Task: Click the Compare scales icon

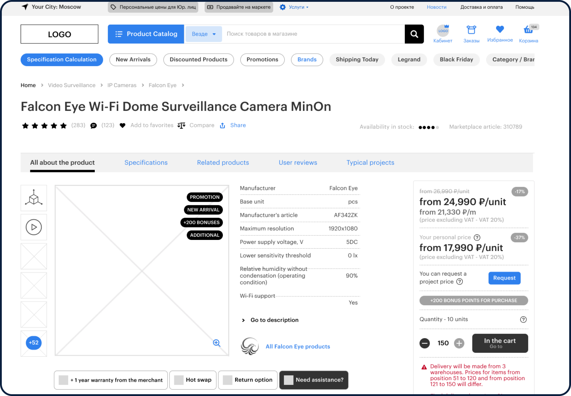Action: pyautogui.click(x=181, y=125)
